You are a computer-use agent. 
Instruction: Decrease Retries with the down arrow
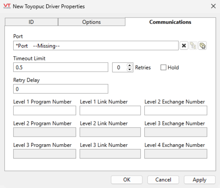130,69
